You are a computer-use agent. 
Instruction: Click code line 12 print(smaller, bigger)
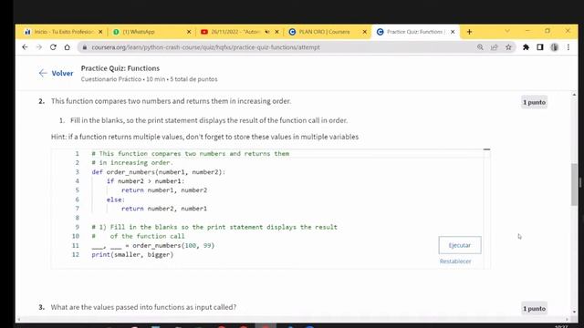coord(132,255)
